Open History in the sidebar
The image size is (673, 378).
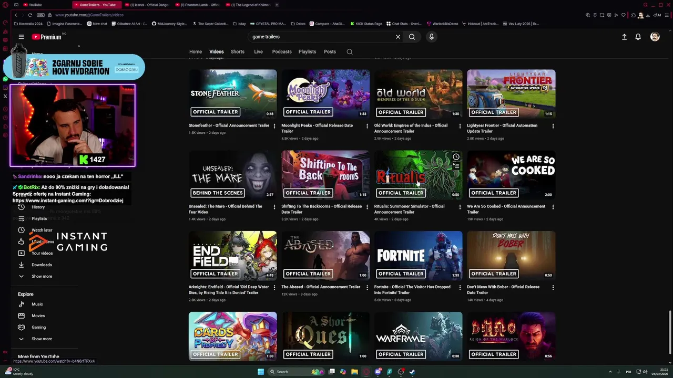point(38,207)
